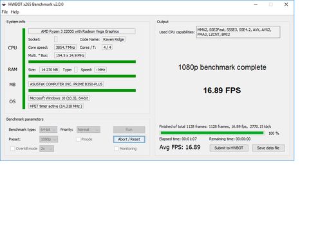Click the Abort / Reset button
This screenshot has height=231, width=309.
coord(129,139)
